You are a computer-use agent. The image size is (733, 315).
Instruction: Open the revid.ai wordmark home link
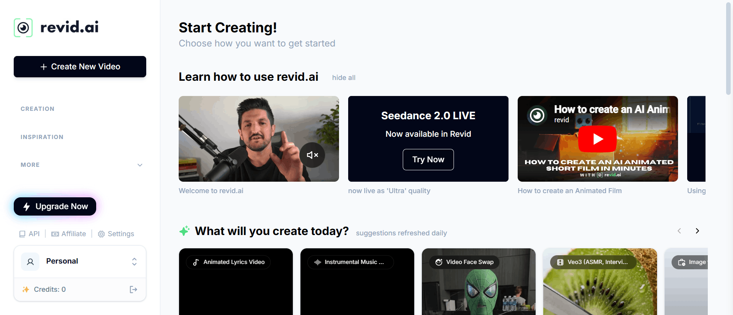(69, 27)
